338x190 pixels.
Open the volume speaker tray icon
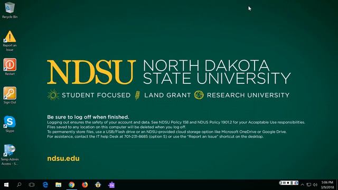click(315, 185)
